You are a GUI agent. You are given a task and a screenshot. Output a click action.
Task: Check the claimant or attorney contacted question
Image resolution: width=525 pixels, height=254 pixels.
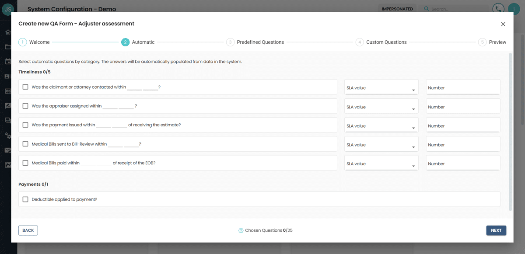pyautogui.click(x=25, y=87)
